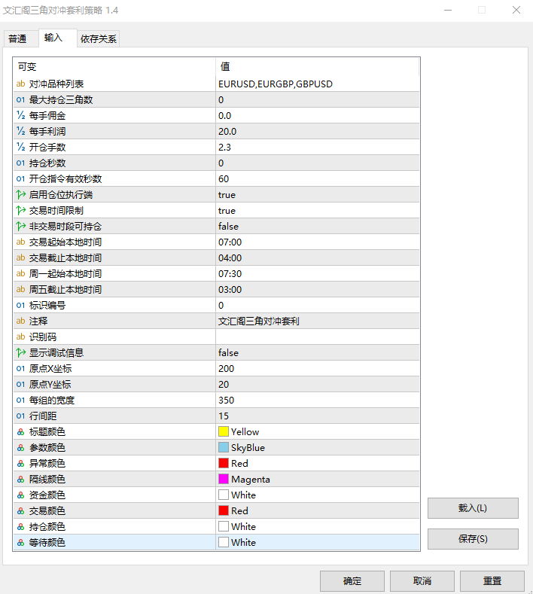Click the boolean icon beside 显示调试信息
Viewport: 533px width, 594px height.
click(20, 352)
